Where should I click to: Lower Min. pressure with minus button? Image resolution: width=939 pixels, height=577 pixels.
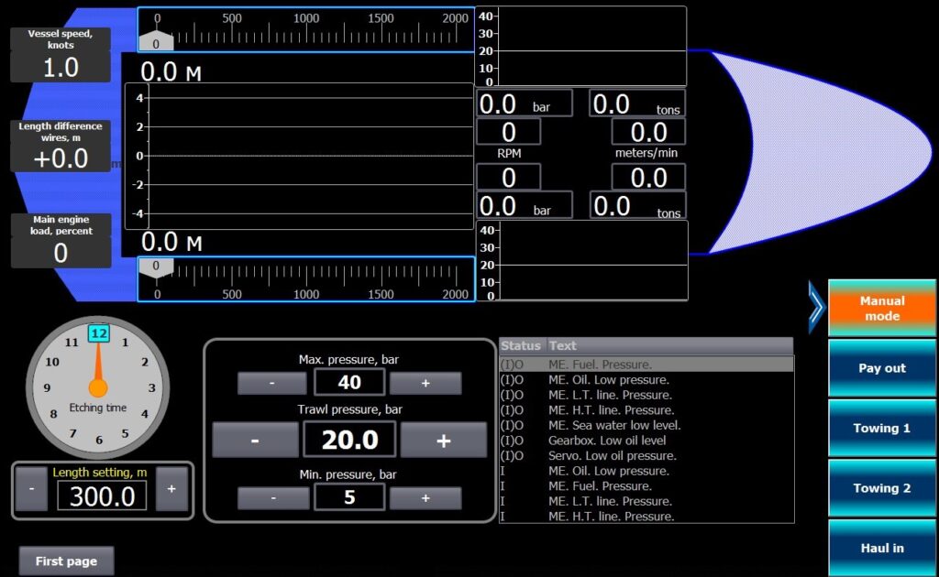point(272,497)
